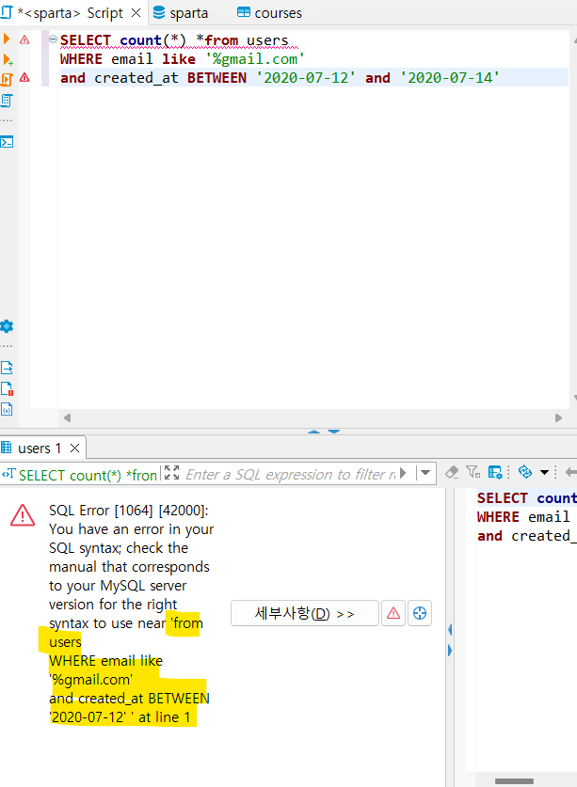Open the courses table tab

pyautogui.click(x=269, y=13)
